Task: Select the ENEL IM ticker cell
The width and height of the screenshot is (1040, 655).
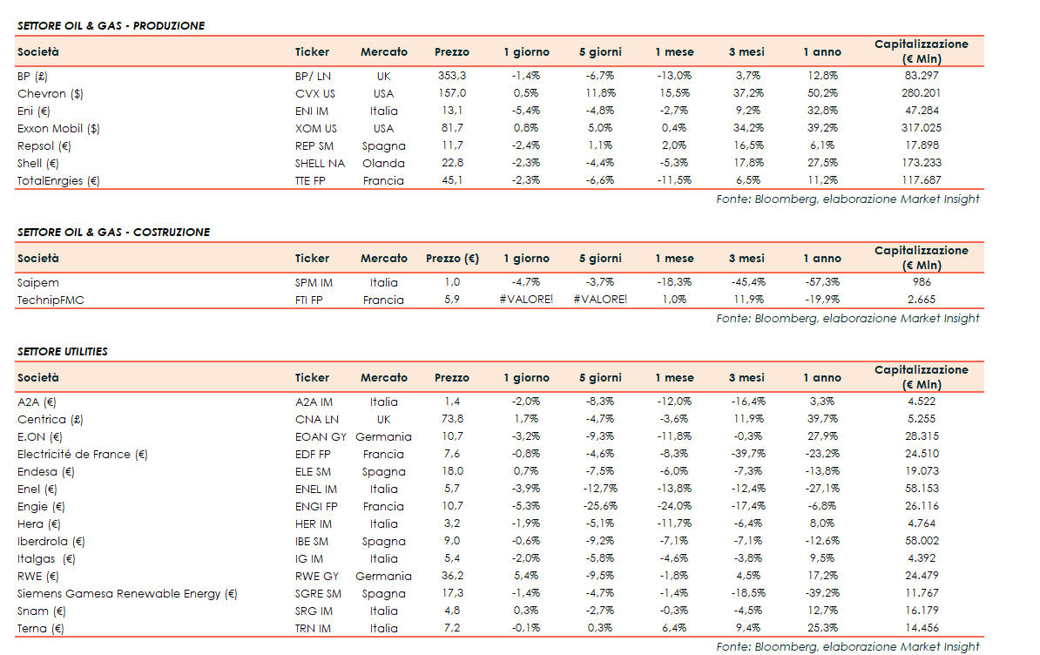Action: [316, 489]
